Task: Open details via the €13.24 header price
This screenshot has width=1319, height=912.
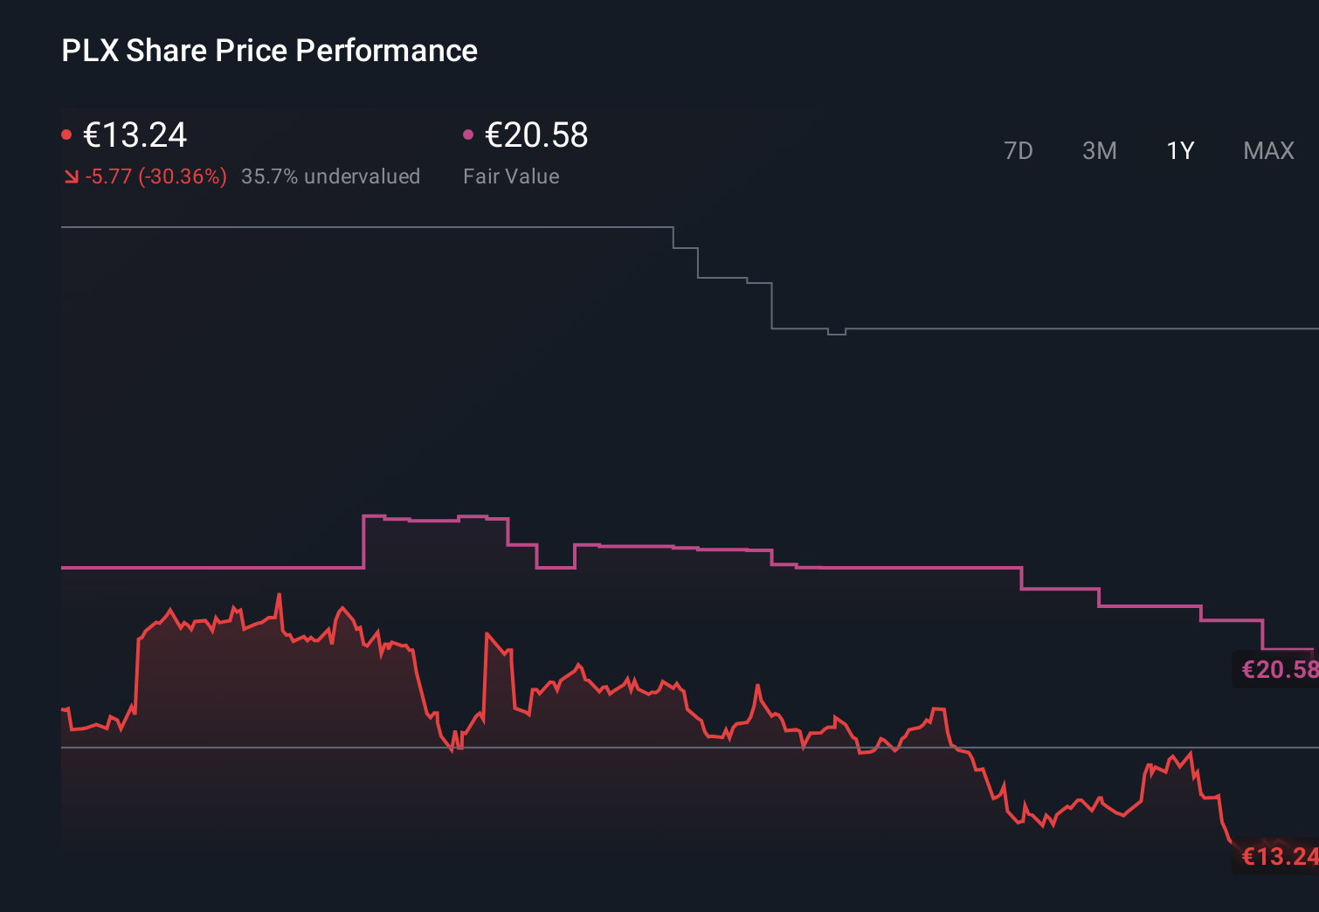Action: point(135,135)
